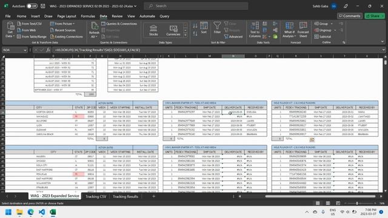Convert selection to Stocks data type
The width and height of the screenshot is (388, 218).
click(153, 30)
